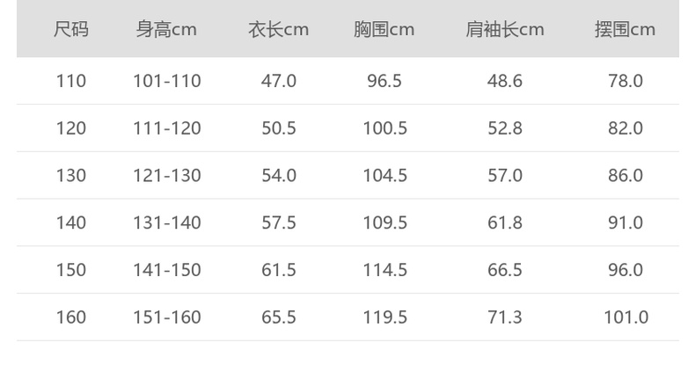The width and height of the screenshot is (695, 379).
Task: Select the size 130 row label
Action: (70, 176)
